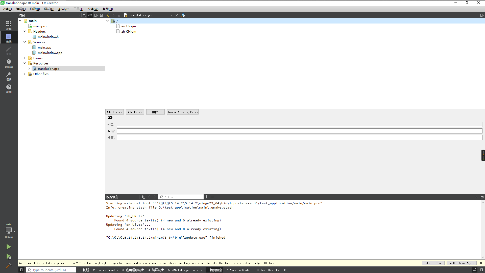The width and height of the screenshot is (485, 273).
Task: Click the kit selector monitor icon
Action: coord(9,230)
